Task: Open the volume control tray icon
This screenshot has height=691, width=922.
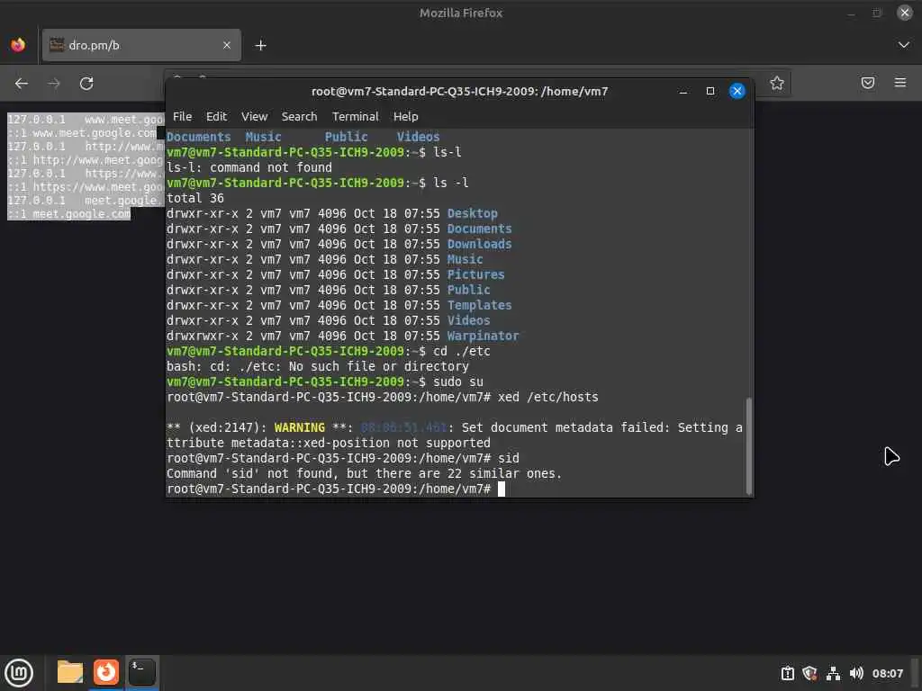Action: (x=856, y=673)
